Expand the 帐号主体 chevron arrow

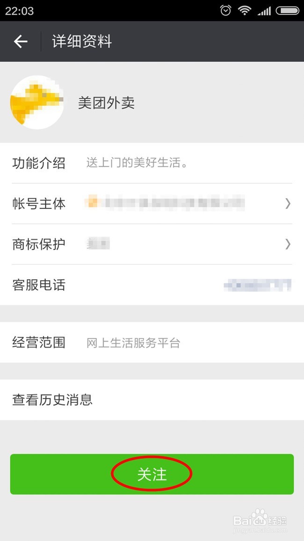pyautogui.click(x=288, y=204)
